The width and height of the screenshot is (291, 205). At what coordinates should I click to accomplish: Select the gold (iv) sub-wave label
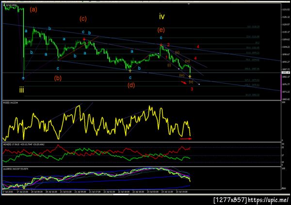tap(187, 61)
